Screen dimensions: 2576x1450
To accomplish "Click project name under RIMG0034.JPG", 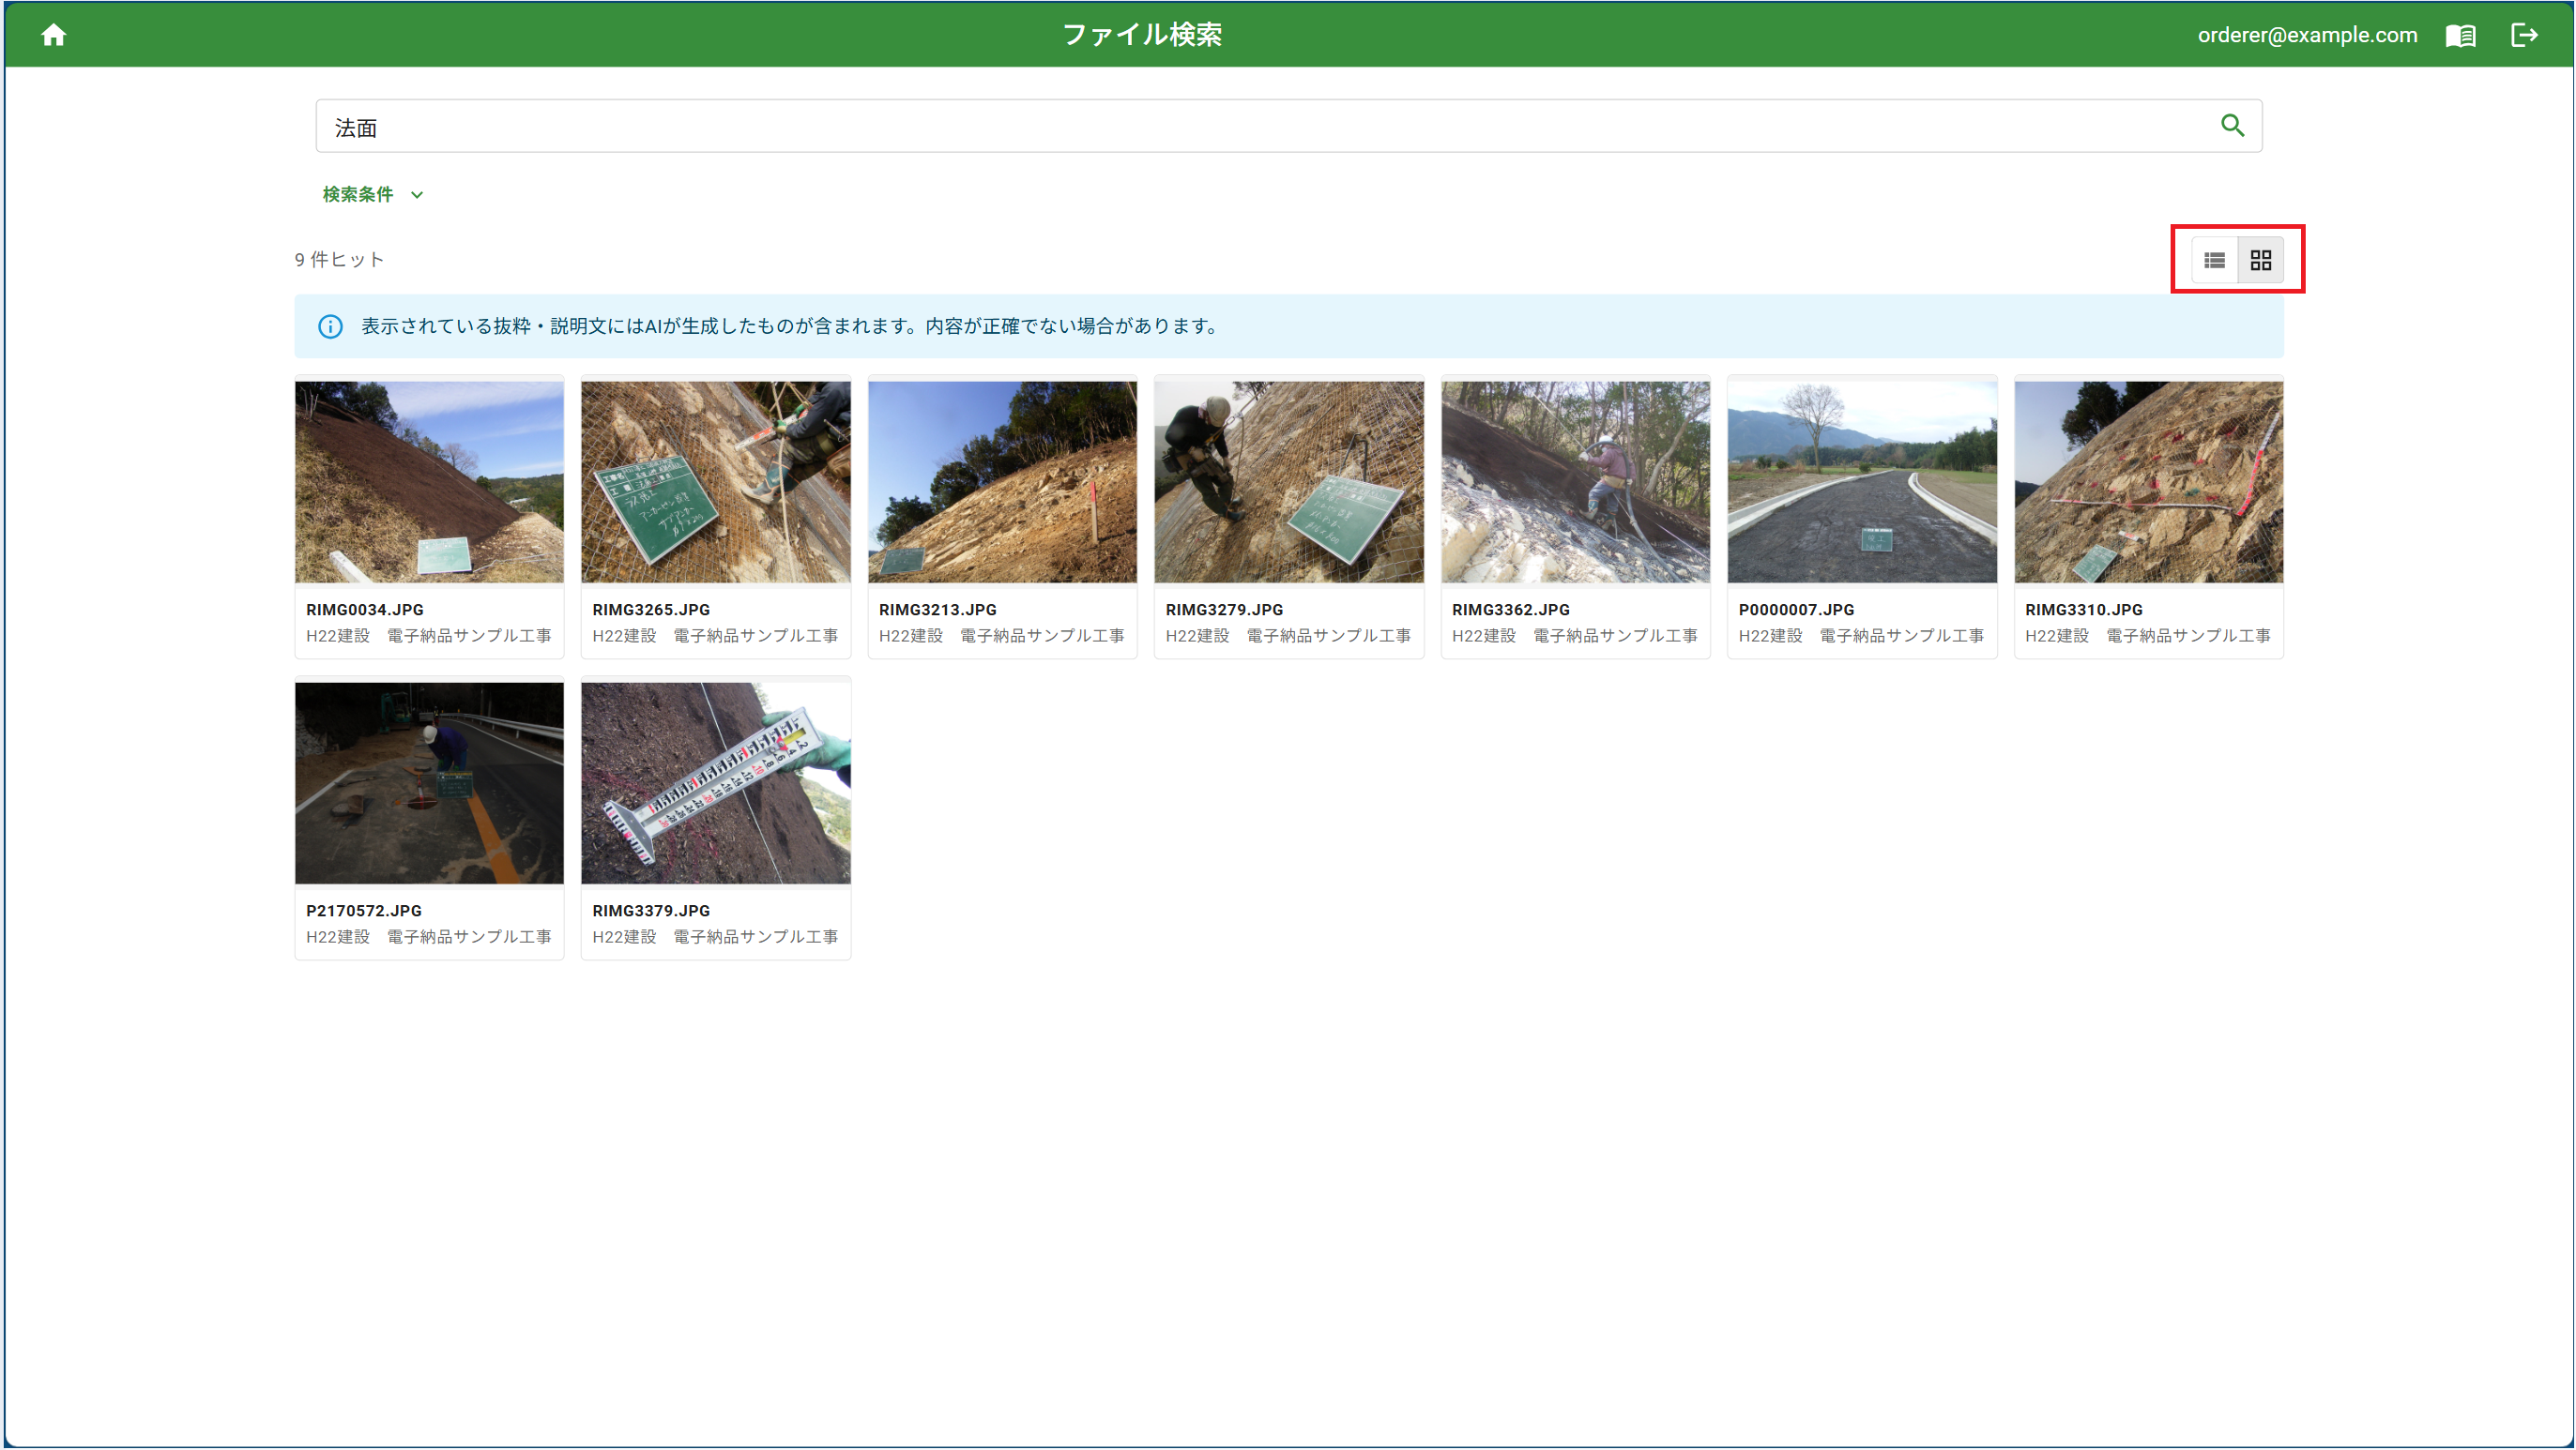I will coord(429,636).
